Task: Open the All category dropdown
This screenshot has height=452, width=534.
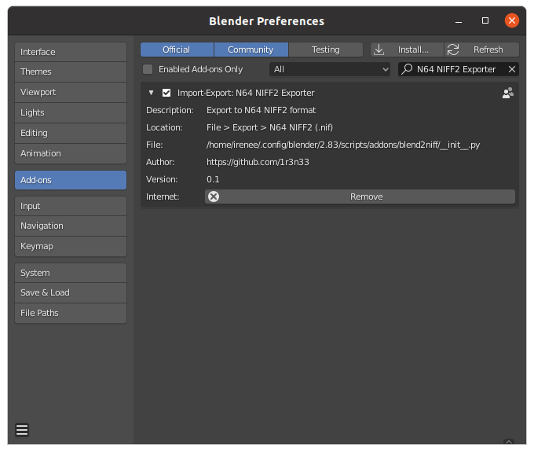Action: click(330, 69)
